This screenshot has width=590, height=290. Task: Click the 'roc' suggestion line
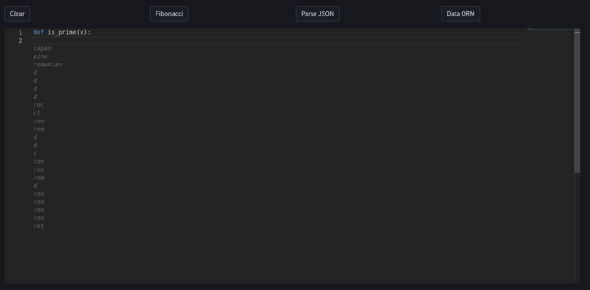click(39, 104)
